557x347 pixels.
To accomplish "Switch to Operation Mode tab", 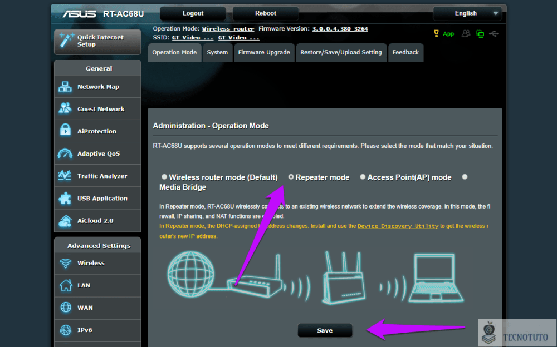I will point(174,52).
